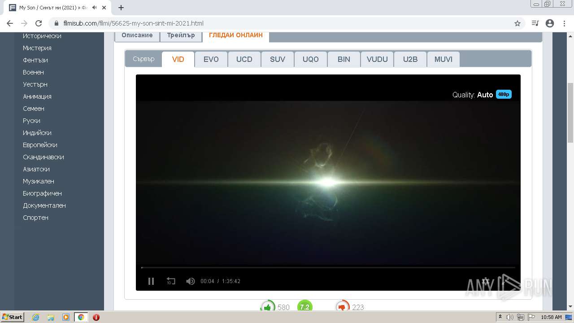Open system tray volume control
Image resolution: width=574 pixels, height=323 pixels.
point(509,317)
